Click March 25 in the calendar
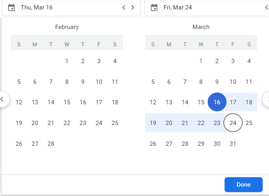The image size is (269, 196). click(x=249, y=123)
